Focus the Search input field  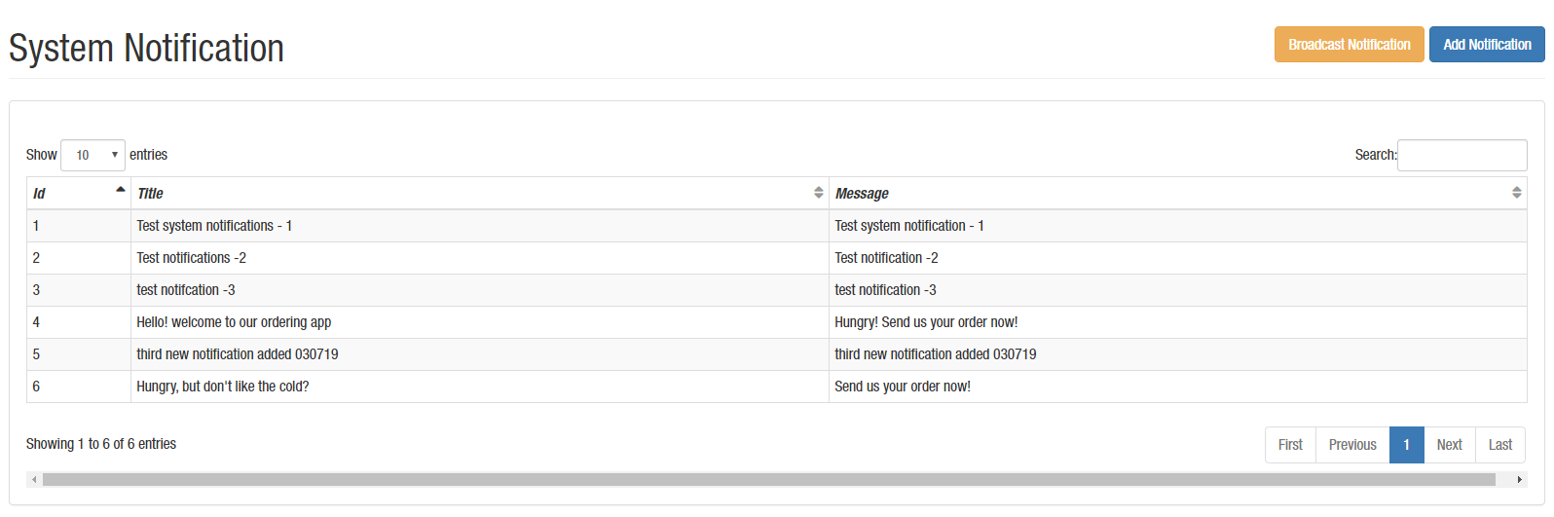coord(1461,155)
